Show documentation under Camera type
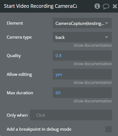Image resolution: width=118 pixels, height=136 pixels. click(93, 45)
